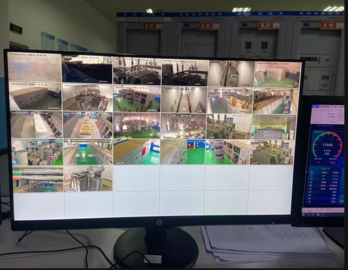Open the control room panel wall feed
The image size is (348, 270).
tap(273, 127)
